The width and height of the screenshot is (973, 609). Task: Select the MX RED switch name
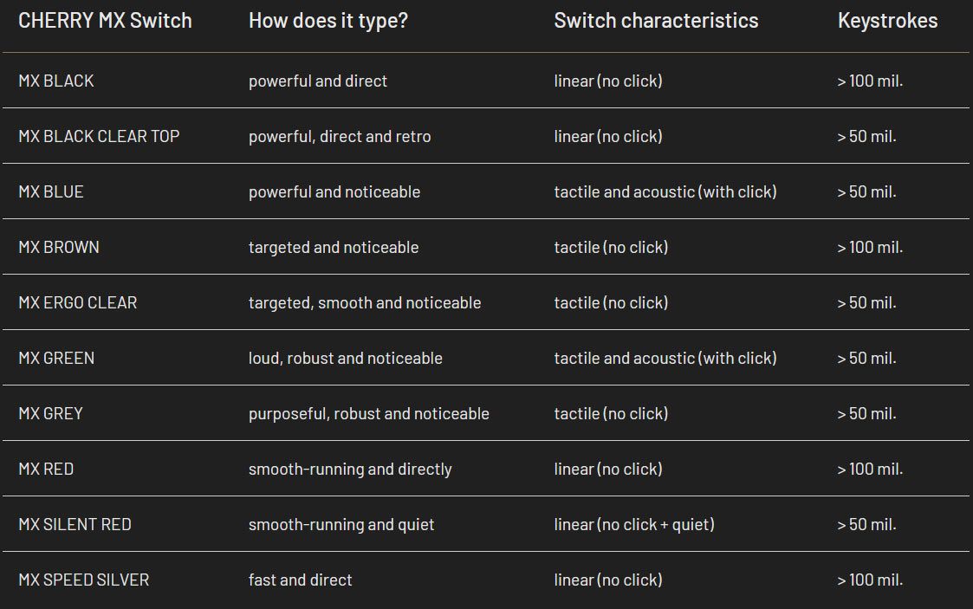coord(46,469)
